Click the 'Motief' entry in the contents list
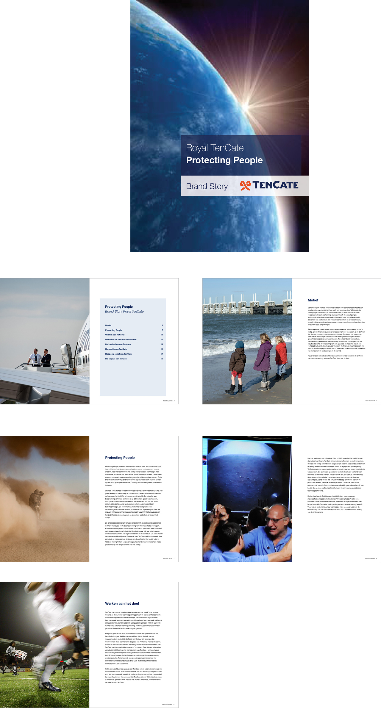The height and width of the screenshot is (726, 381). (108, 326)
